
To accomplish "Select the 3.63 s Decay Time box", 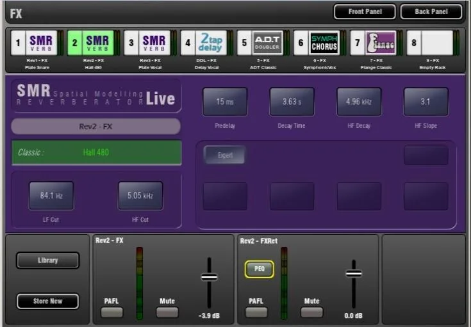I will tap(292, 102).
